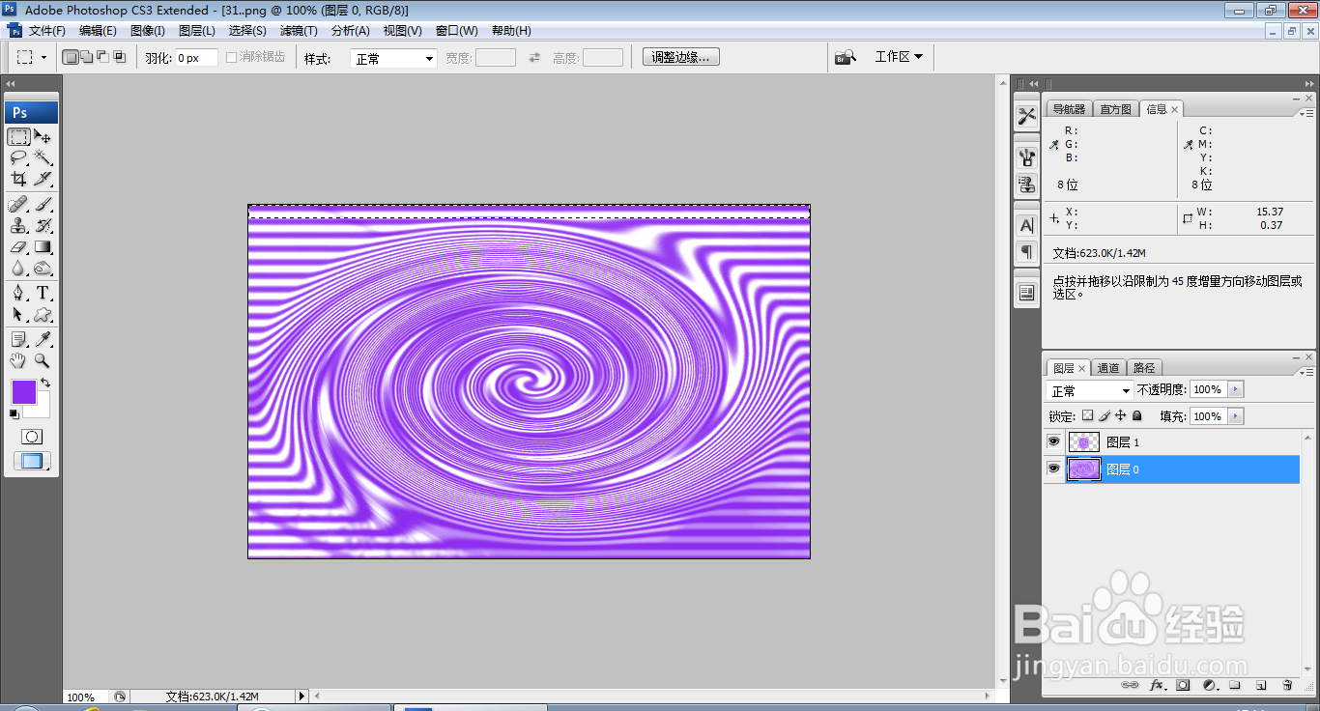Select the Crop tool

pyautogui.click(x=19, y=179)
